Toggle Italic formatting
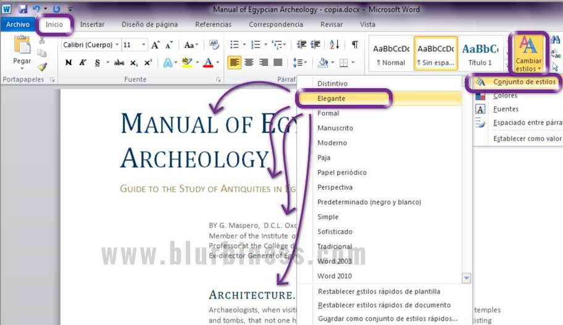 (82, 63)
